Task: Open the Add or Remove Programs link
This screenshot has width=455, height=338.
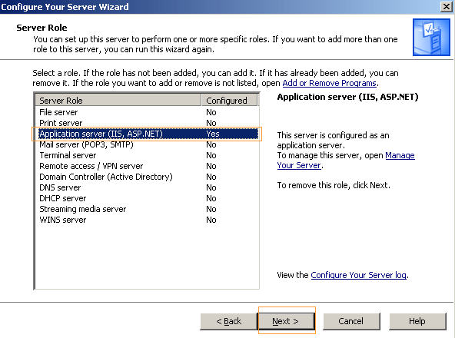Action: point(330,83)
